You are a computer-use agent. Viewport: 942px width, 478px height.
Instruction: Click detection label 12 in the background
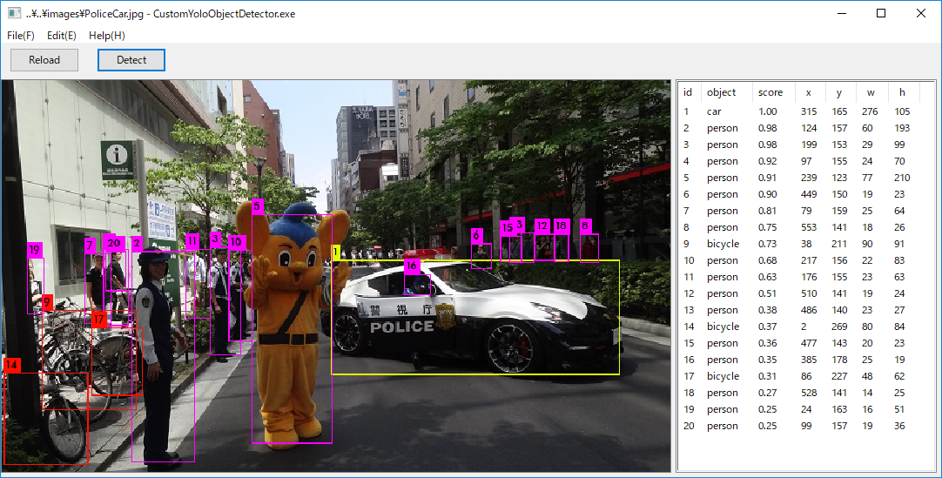tap(542, 226)
